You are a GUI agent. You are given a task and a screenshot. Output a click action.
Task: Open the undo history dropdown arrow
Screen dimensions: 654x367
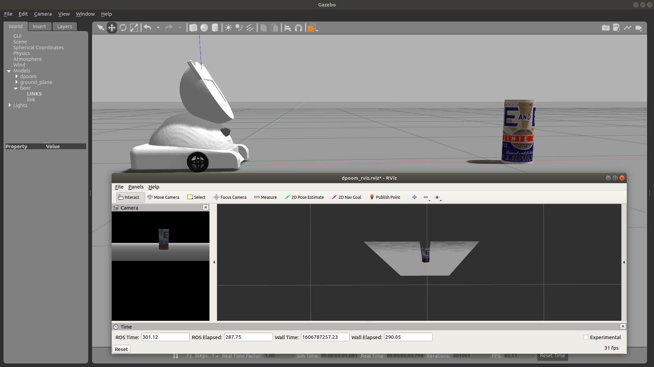point(158,28)
